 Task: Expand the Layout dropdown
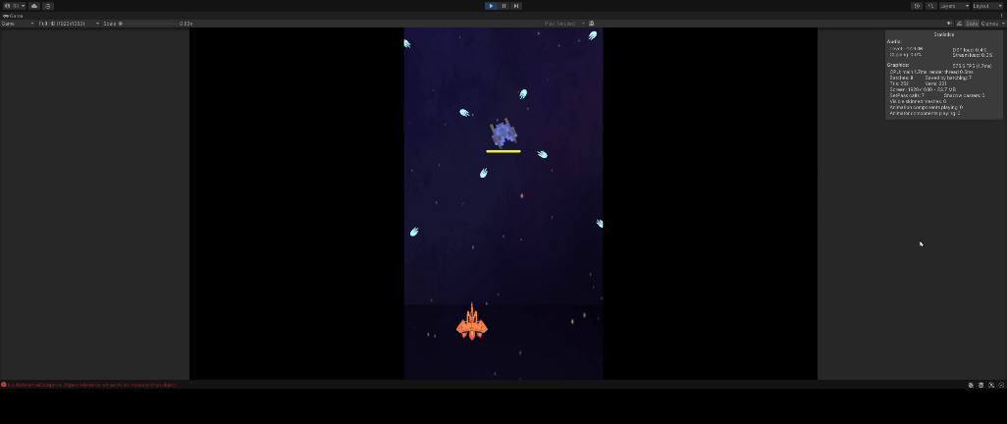(987, 6)
